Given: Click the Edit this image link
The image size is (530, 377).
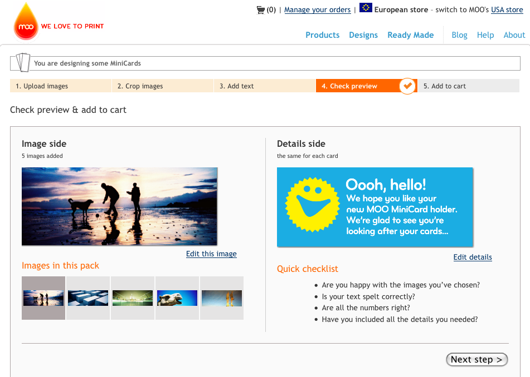Looking at the screenshot, I should pos(211,254).
